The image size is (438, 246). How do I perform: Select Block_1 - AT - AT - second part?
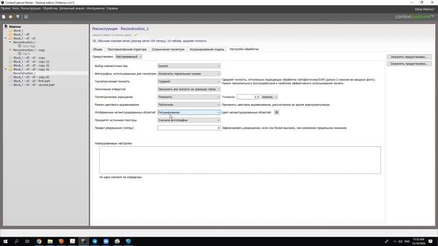coord(34,85)
